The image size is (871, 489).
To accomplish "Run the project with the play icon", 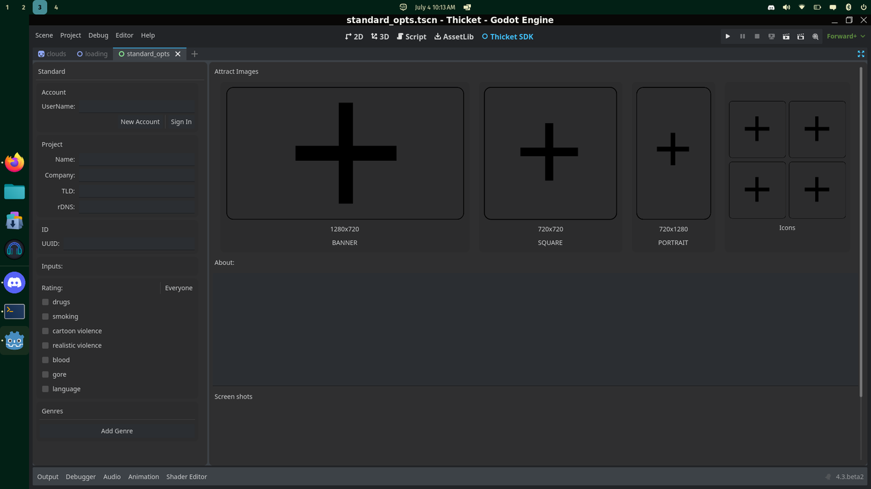I will pyautogui.click(x=727, y=36).
